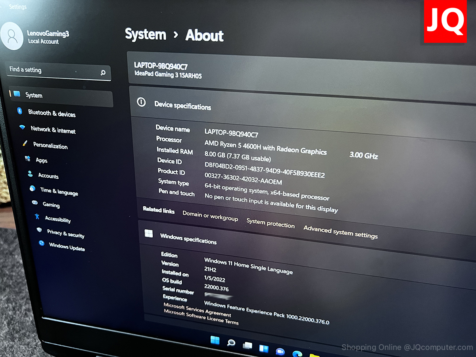476x357 pixels.
Task: Open Gaming settings page
Action: point(51,205)
